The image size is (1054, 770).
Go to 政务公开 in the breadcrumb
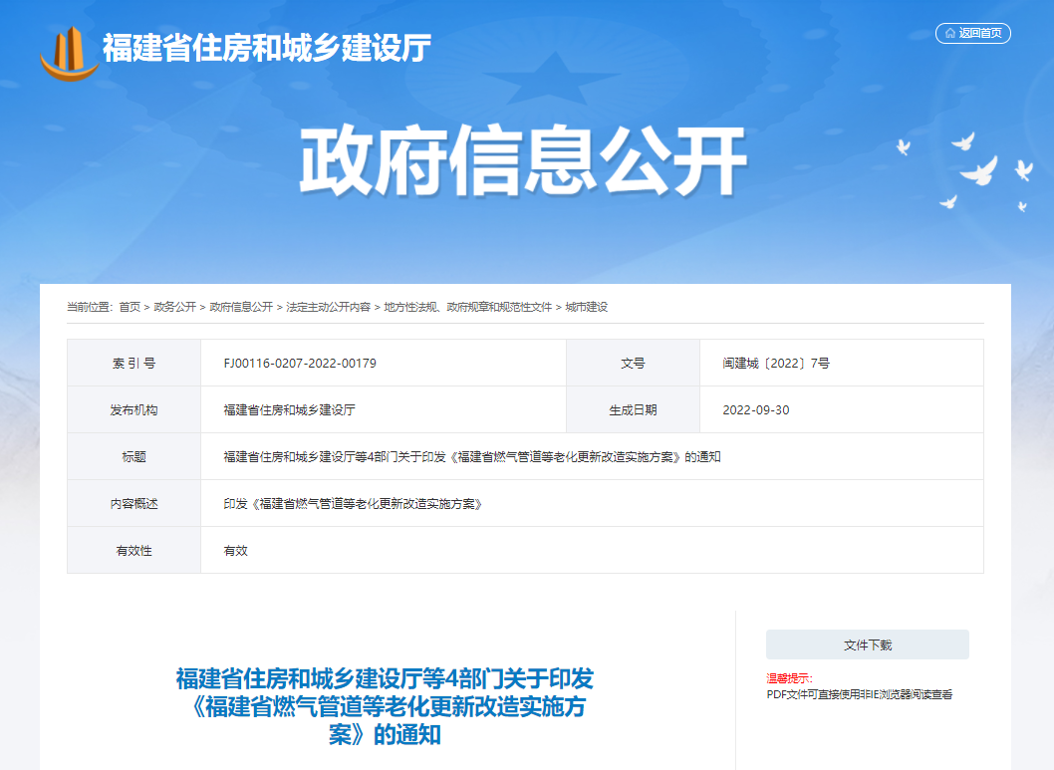175,307
